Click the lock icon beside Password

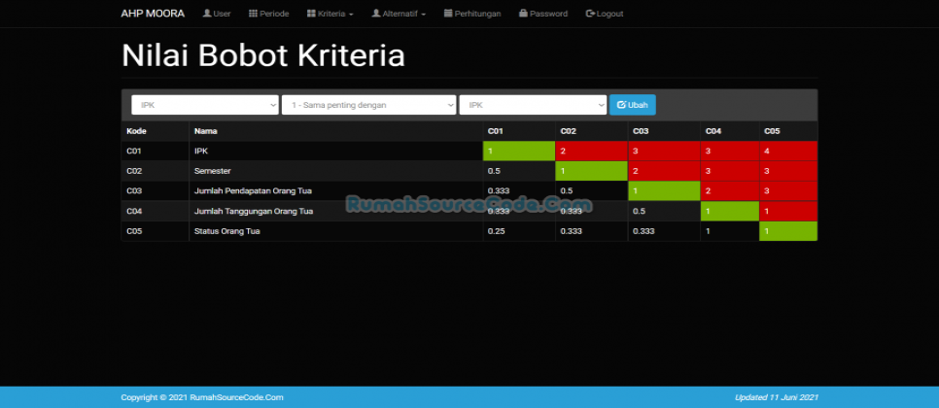click(523, 14)
